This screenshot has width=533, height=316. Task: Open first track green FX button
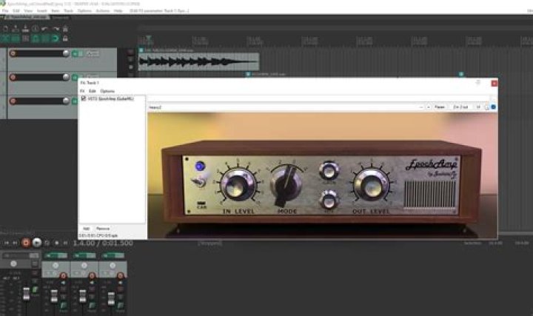pyautogui.click(x=75, y=54)
